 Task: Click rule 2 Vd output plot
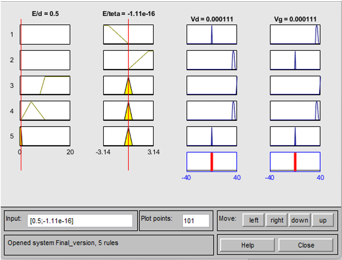(212, 60)
